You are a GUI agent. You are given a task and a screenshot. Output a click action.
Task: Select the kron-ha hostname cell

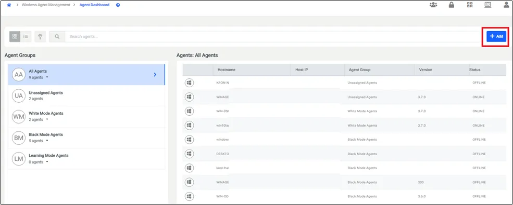(x=222, y=168)
